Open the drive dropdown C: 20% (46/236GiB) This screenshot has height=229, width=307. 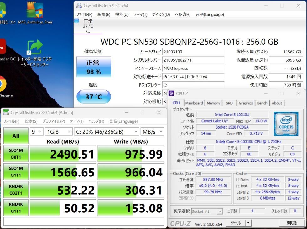click(x=107, y=132)
